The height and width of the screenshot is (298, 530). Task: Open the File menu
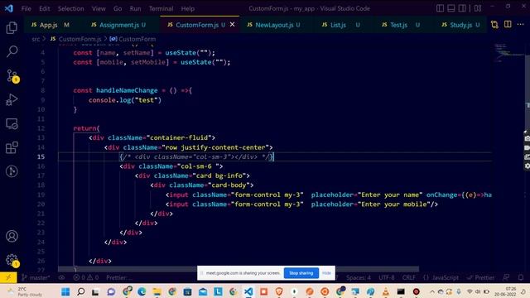[x=26, y=8]
